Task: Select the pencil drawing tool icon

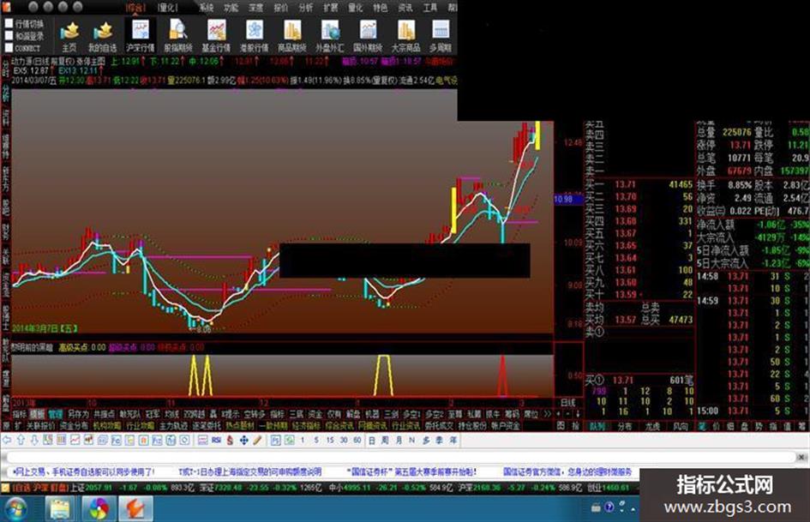Action: [x=257, y=441]
